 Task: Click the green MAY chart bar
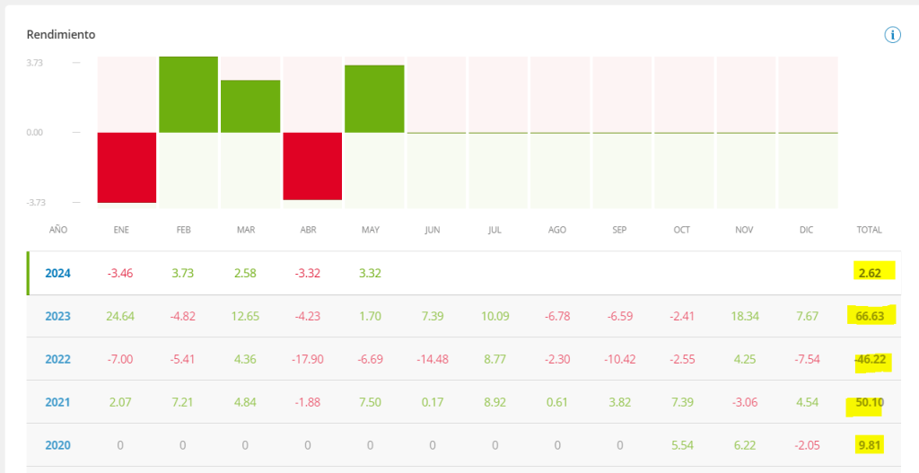(x=374, y=99)
